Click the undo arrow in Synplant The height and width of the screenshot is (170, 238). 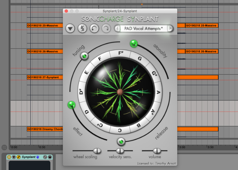(x=94, y=28)
